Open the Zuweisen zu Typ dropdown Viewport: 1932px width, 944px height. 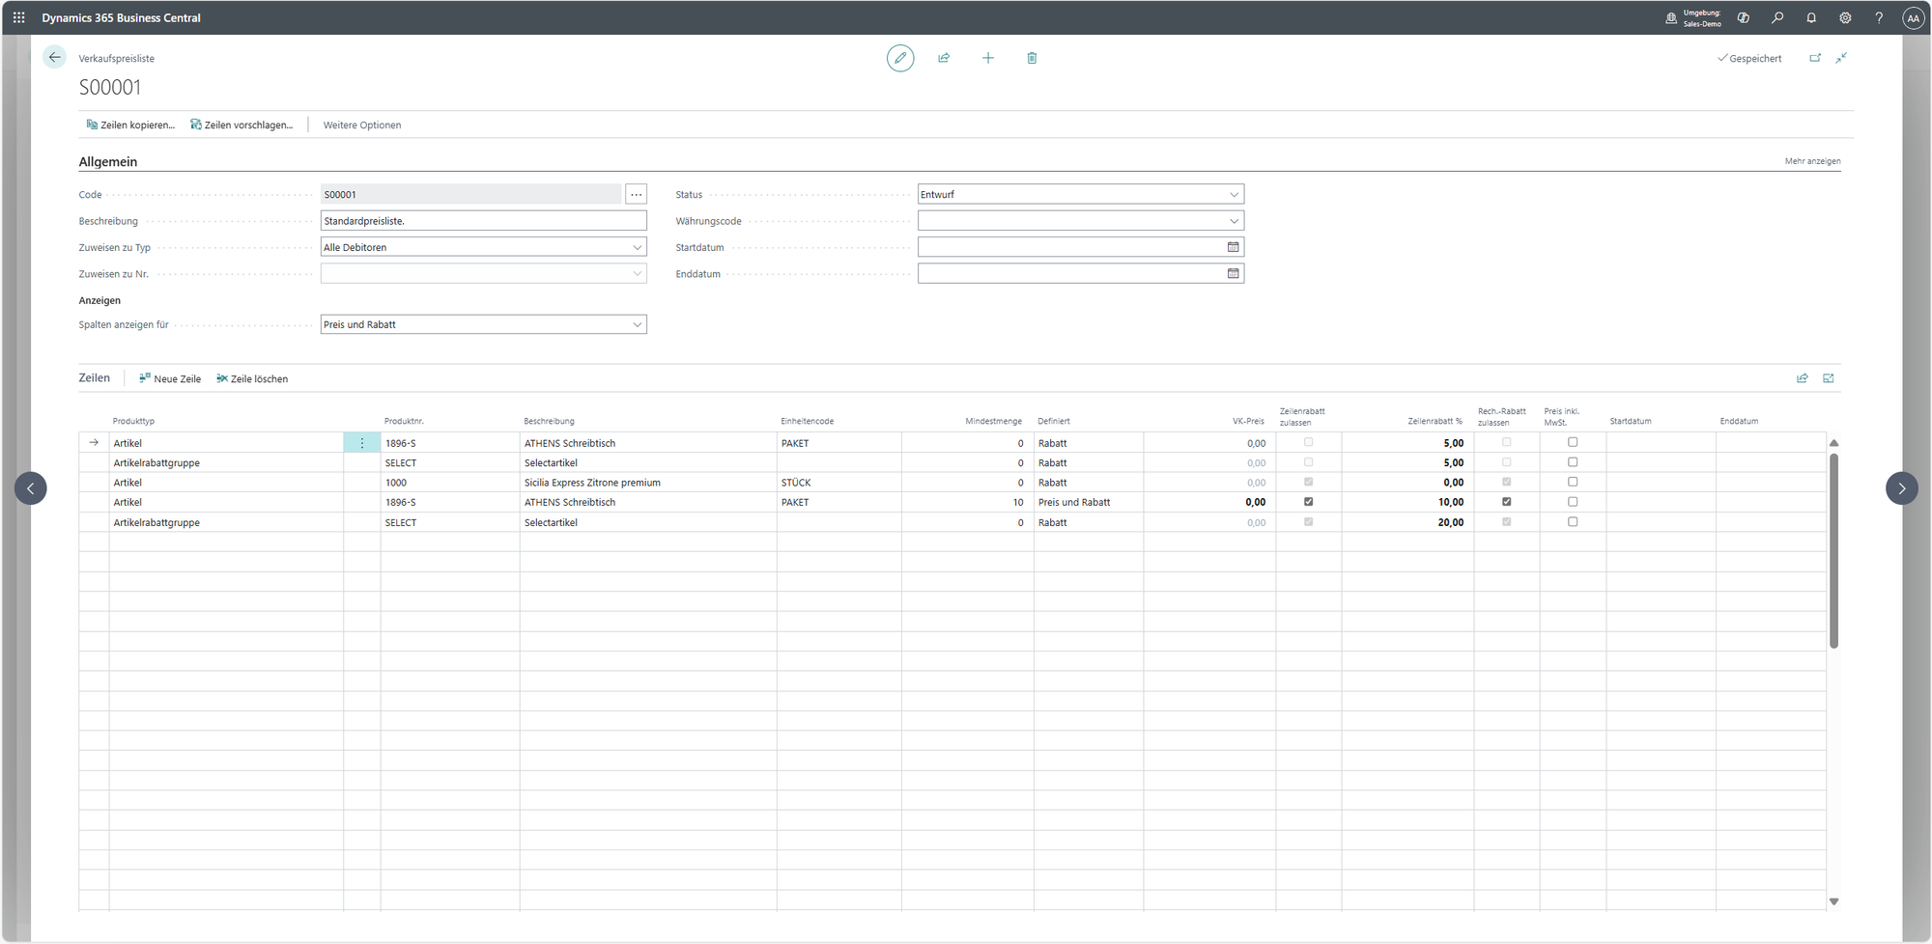pyautogui.click(x=483, y=247)
